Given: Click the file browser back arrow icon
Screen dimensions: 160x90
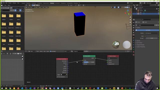Looking at the screenshot, I should pyautogui.click(x=2, y=8).
